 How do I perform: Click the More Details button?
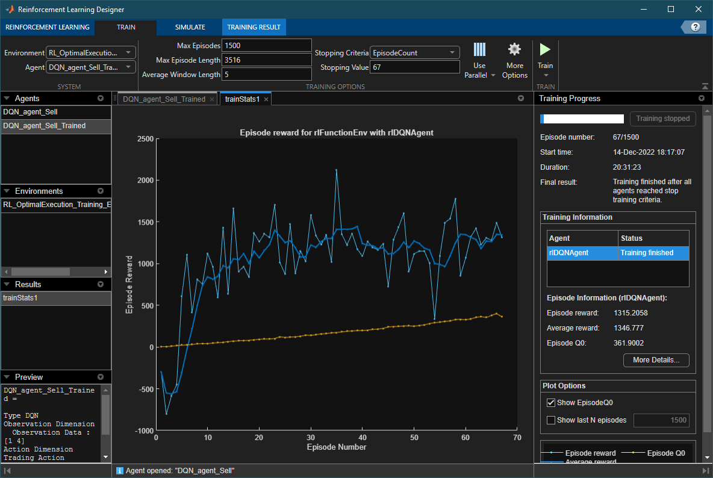[656, 360]
